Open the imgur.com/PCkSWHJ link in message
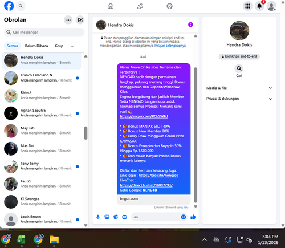 point(144,116)
